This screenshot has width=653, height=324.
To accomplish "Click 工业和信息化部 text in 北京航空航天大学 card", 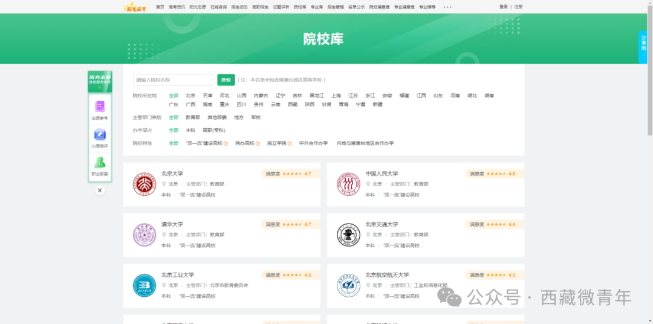I will click(430, 286).
